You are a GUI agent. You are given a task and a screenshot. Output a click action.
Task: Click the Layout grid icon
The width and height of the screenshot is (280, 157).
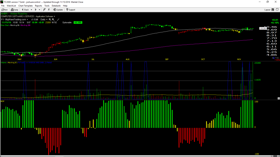tap(273, 10)
